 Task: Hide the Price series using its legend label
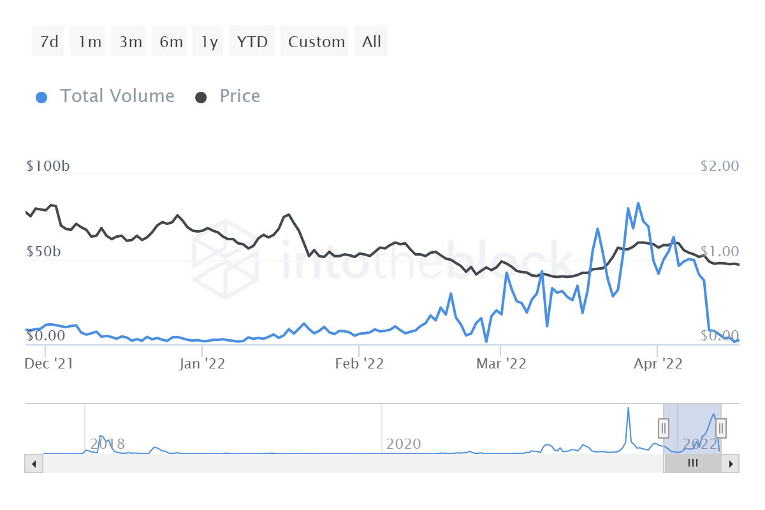click(240, 96)
